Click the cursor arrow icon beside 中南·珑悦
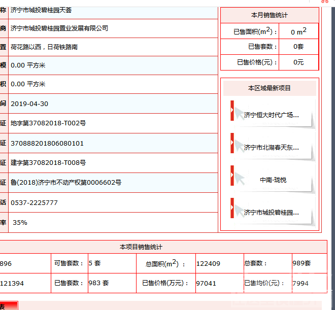Screen dimensions: 335x310 tap(239, 178)
